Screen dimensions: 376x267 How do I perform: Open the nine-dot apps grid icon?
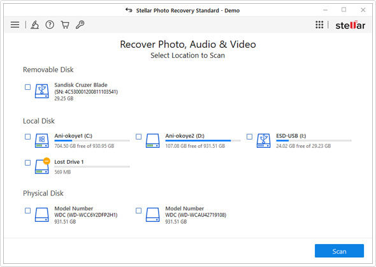click(x=319, y=24)
